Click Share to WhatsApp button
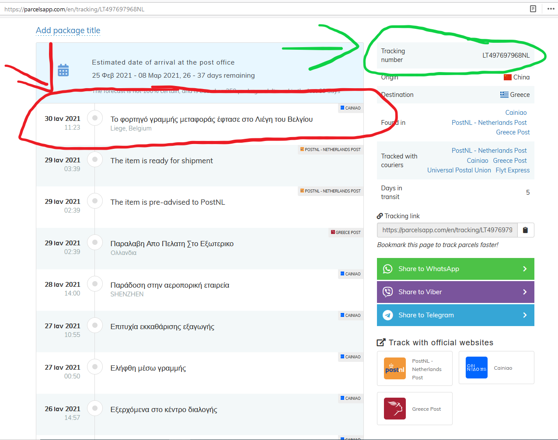 pos(456,269)
